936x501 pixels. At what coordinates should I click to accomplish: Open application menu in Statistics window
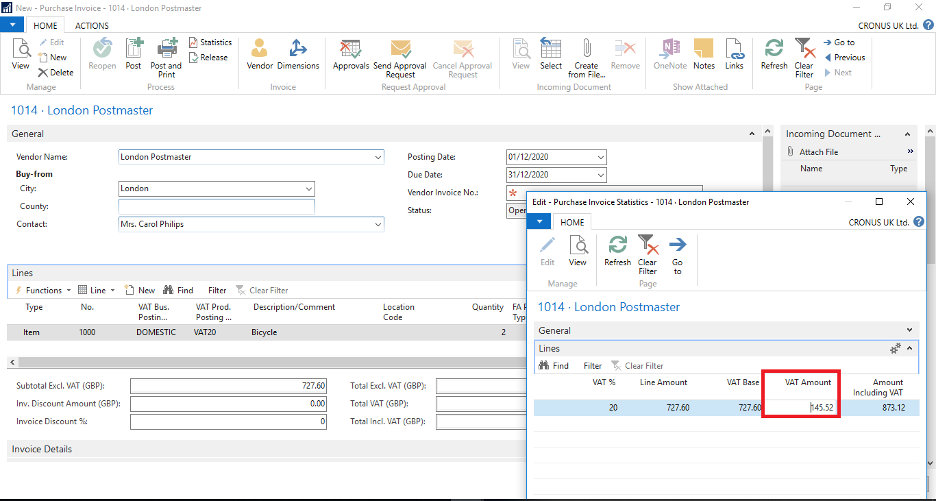tap(539, 222)
